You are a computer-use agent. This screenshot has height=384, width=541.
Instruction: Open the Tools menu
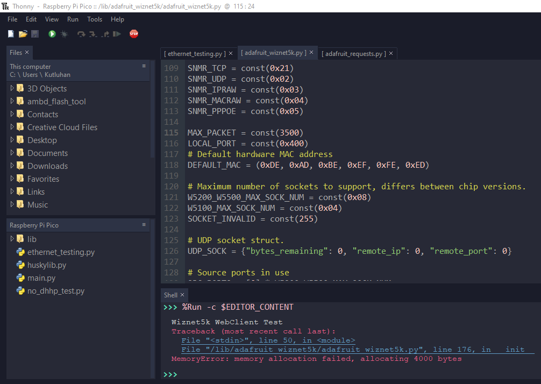95,19
